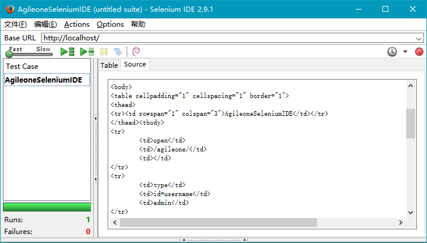Viewport: 427px width, 243px height.
Task: Play current test case button
Action: point(87,52)
